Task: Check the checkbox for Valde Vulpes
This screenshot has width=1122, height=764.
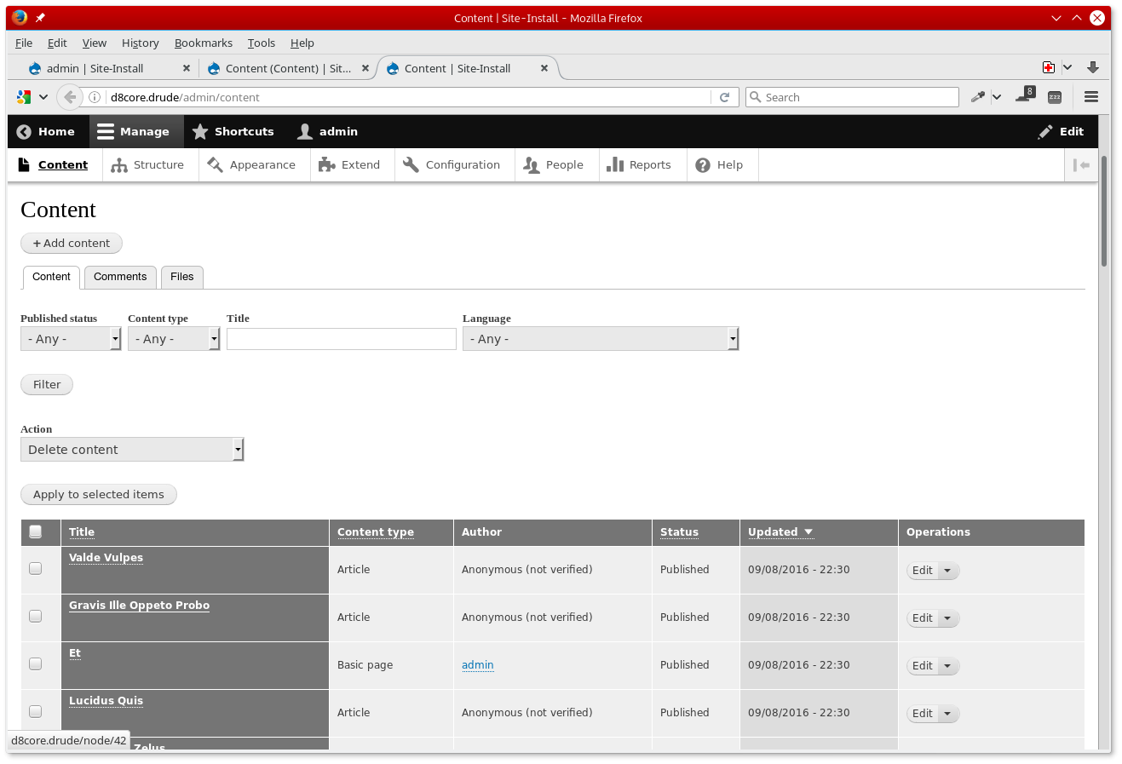Action: (36, 568)
